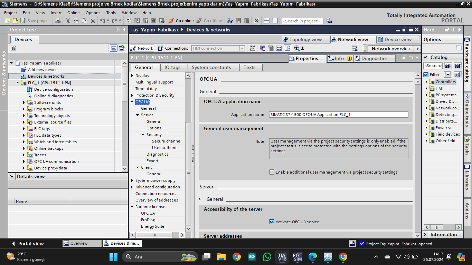Open the Arduino IDE from taskbar
This screenshot has height=265, width=472.
click(x=252, y=257)
